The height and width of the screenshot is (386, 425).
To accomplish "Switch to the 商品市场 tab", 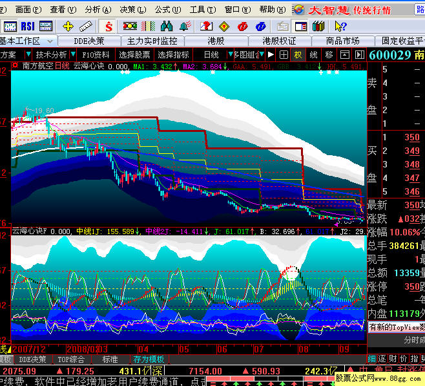I will pyautogui.click(x=343, y=41).
